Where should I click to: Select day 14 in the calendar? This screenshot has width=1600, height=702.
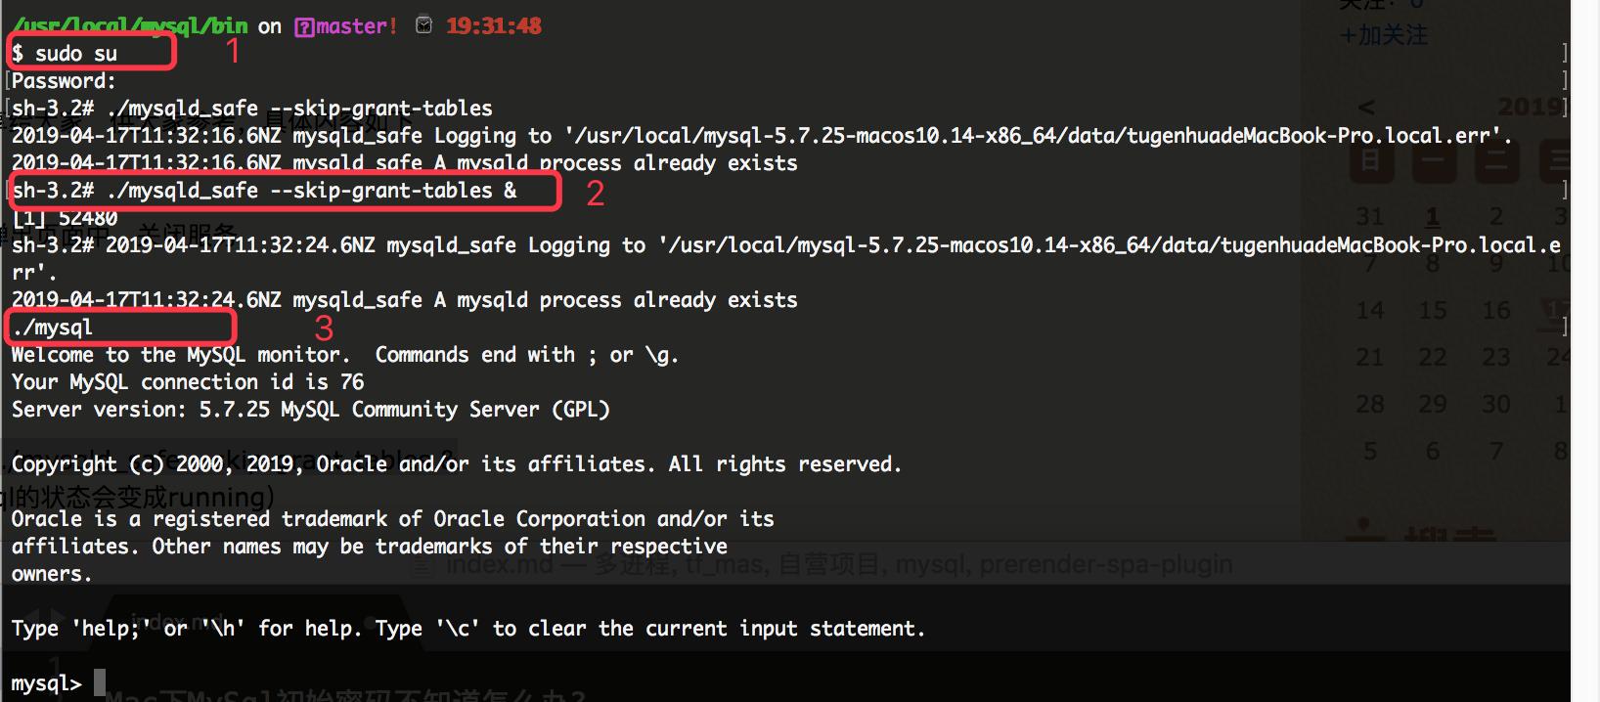coord(1370,311)
